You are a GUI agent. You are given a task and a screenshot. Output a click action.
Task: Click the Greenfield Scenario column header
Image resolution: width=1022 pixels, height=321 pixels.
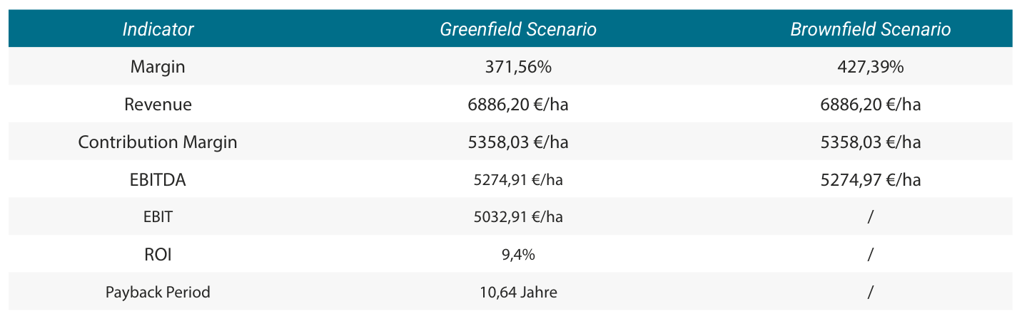[518, 29]
